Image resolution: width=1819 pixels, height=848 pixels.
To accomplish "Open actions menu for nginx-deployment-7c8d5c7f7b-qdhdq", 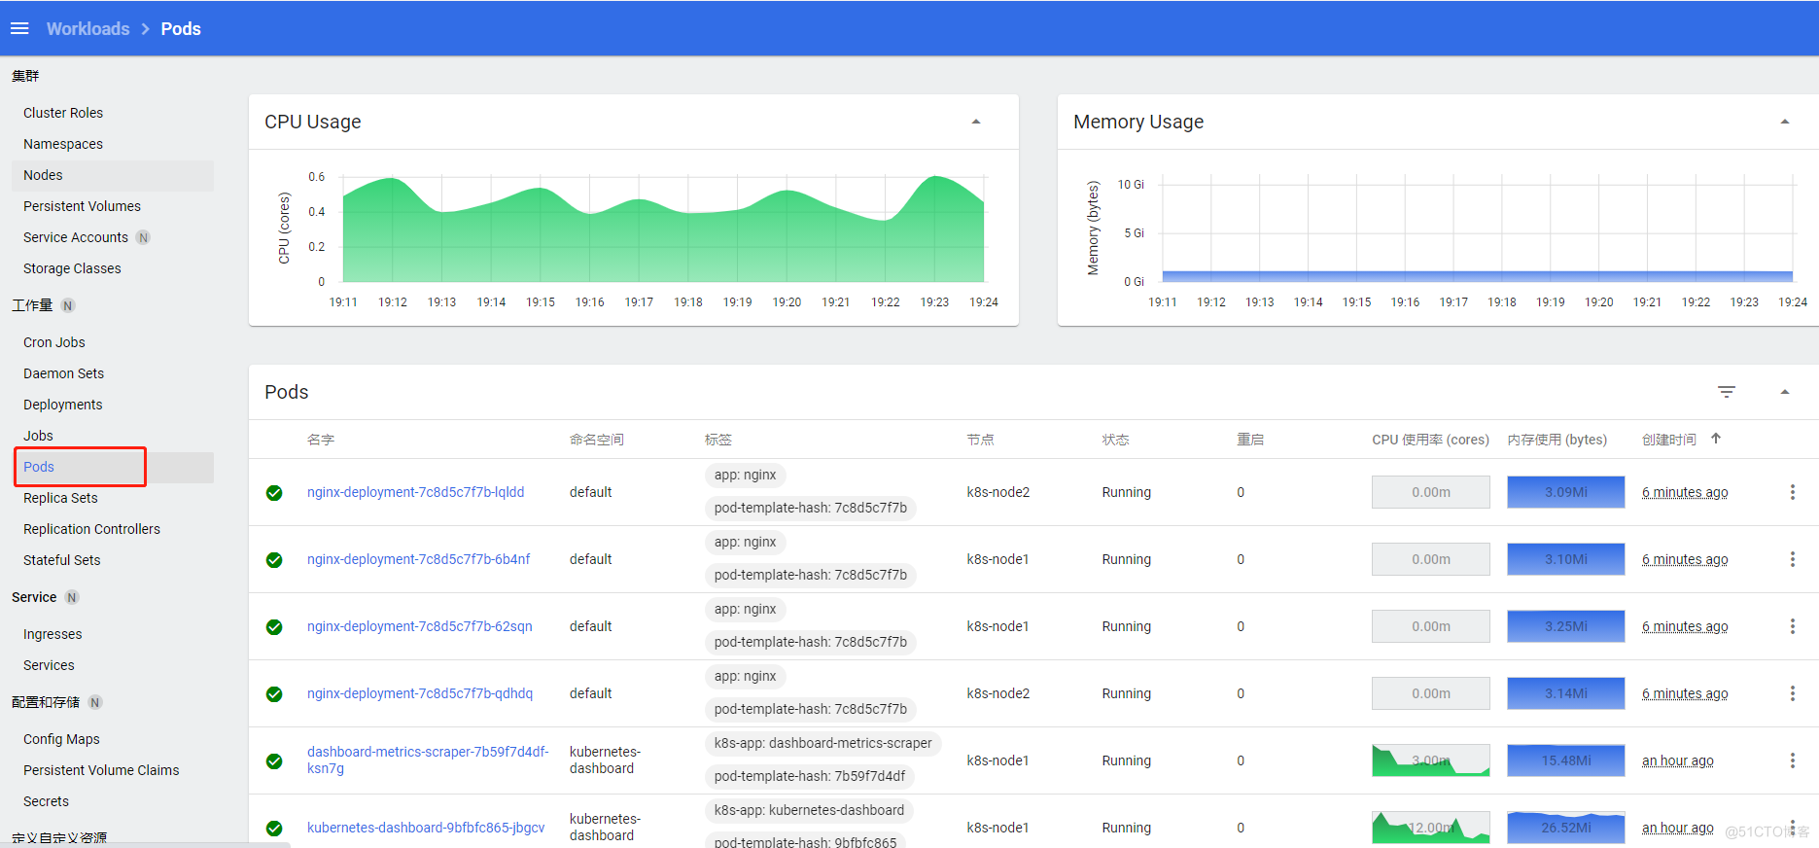I will (x=1793, y=693).
